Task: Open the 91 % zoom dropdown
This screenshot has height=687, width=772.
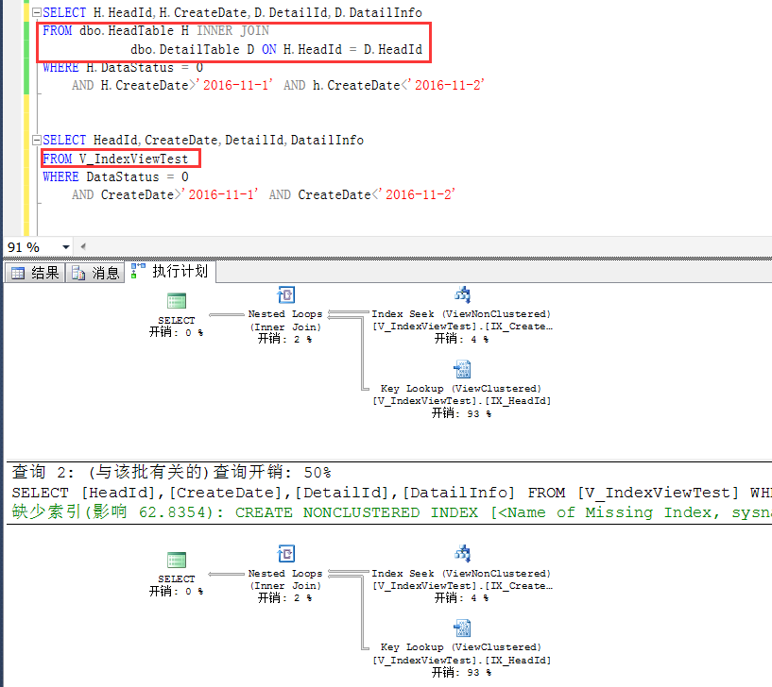Action: (x=65, y=247)
